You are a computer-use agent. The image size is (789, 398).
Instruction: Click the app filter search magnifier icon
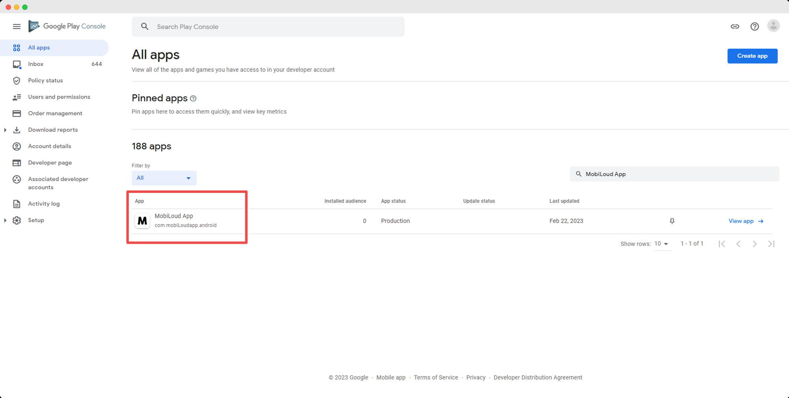[x=578, y=174]
